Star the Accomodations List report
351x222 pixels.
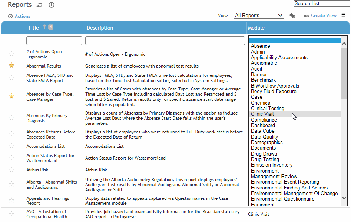[x=11, y=146]
